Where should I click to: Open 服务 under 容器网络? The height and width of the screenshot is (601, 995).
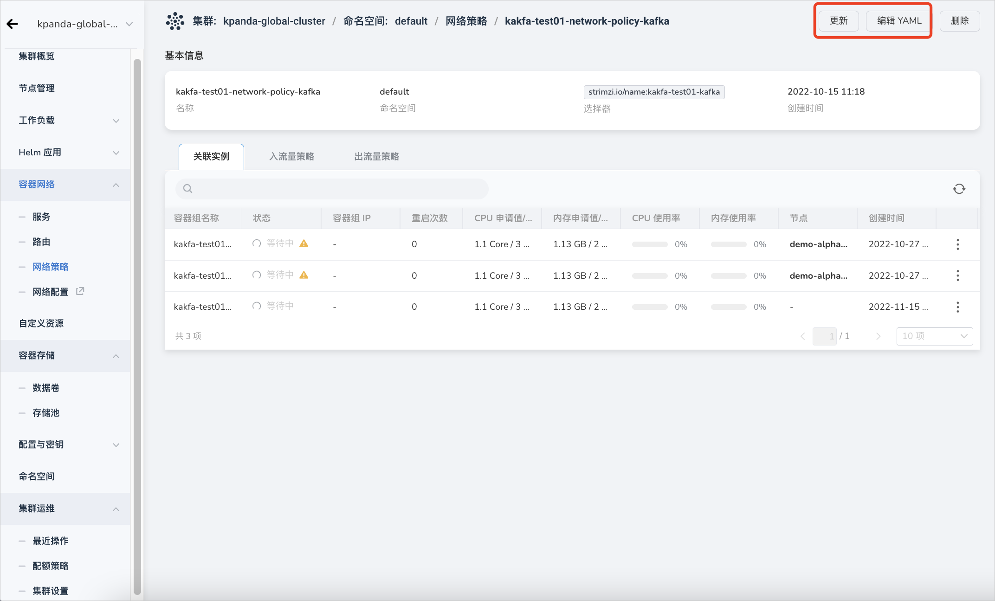coord(41,217)
